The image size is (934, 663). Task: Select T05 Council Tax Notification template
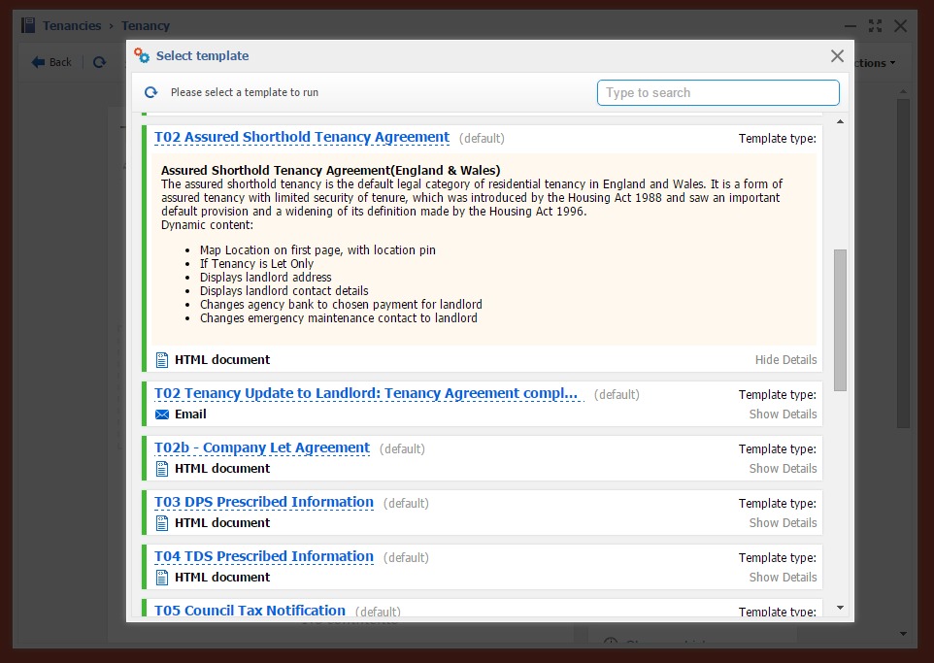pos(250,611)
